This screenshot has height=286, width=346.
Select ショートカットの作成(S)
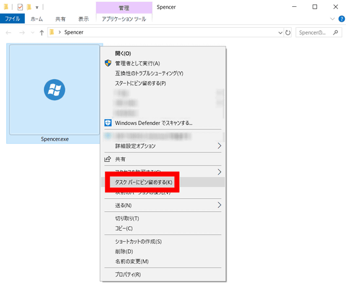click(x=163, y=241)
